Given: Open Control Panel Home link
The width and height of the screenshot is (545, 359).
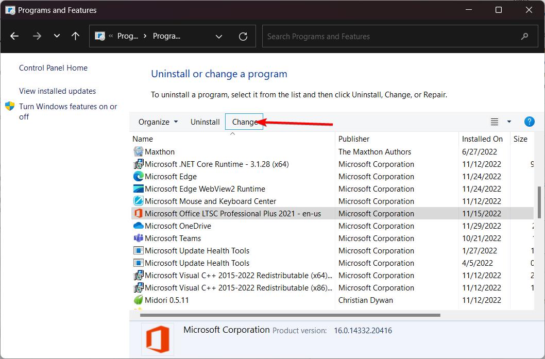Looking at the screenshot, I should [53, 68].
